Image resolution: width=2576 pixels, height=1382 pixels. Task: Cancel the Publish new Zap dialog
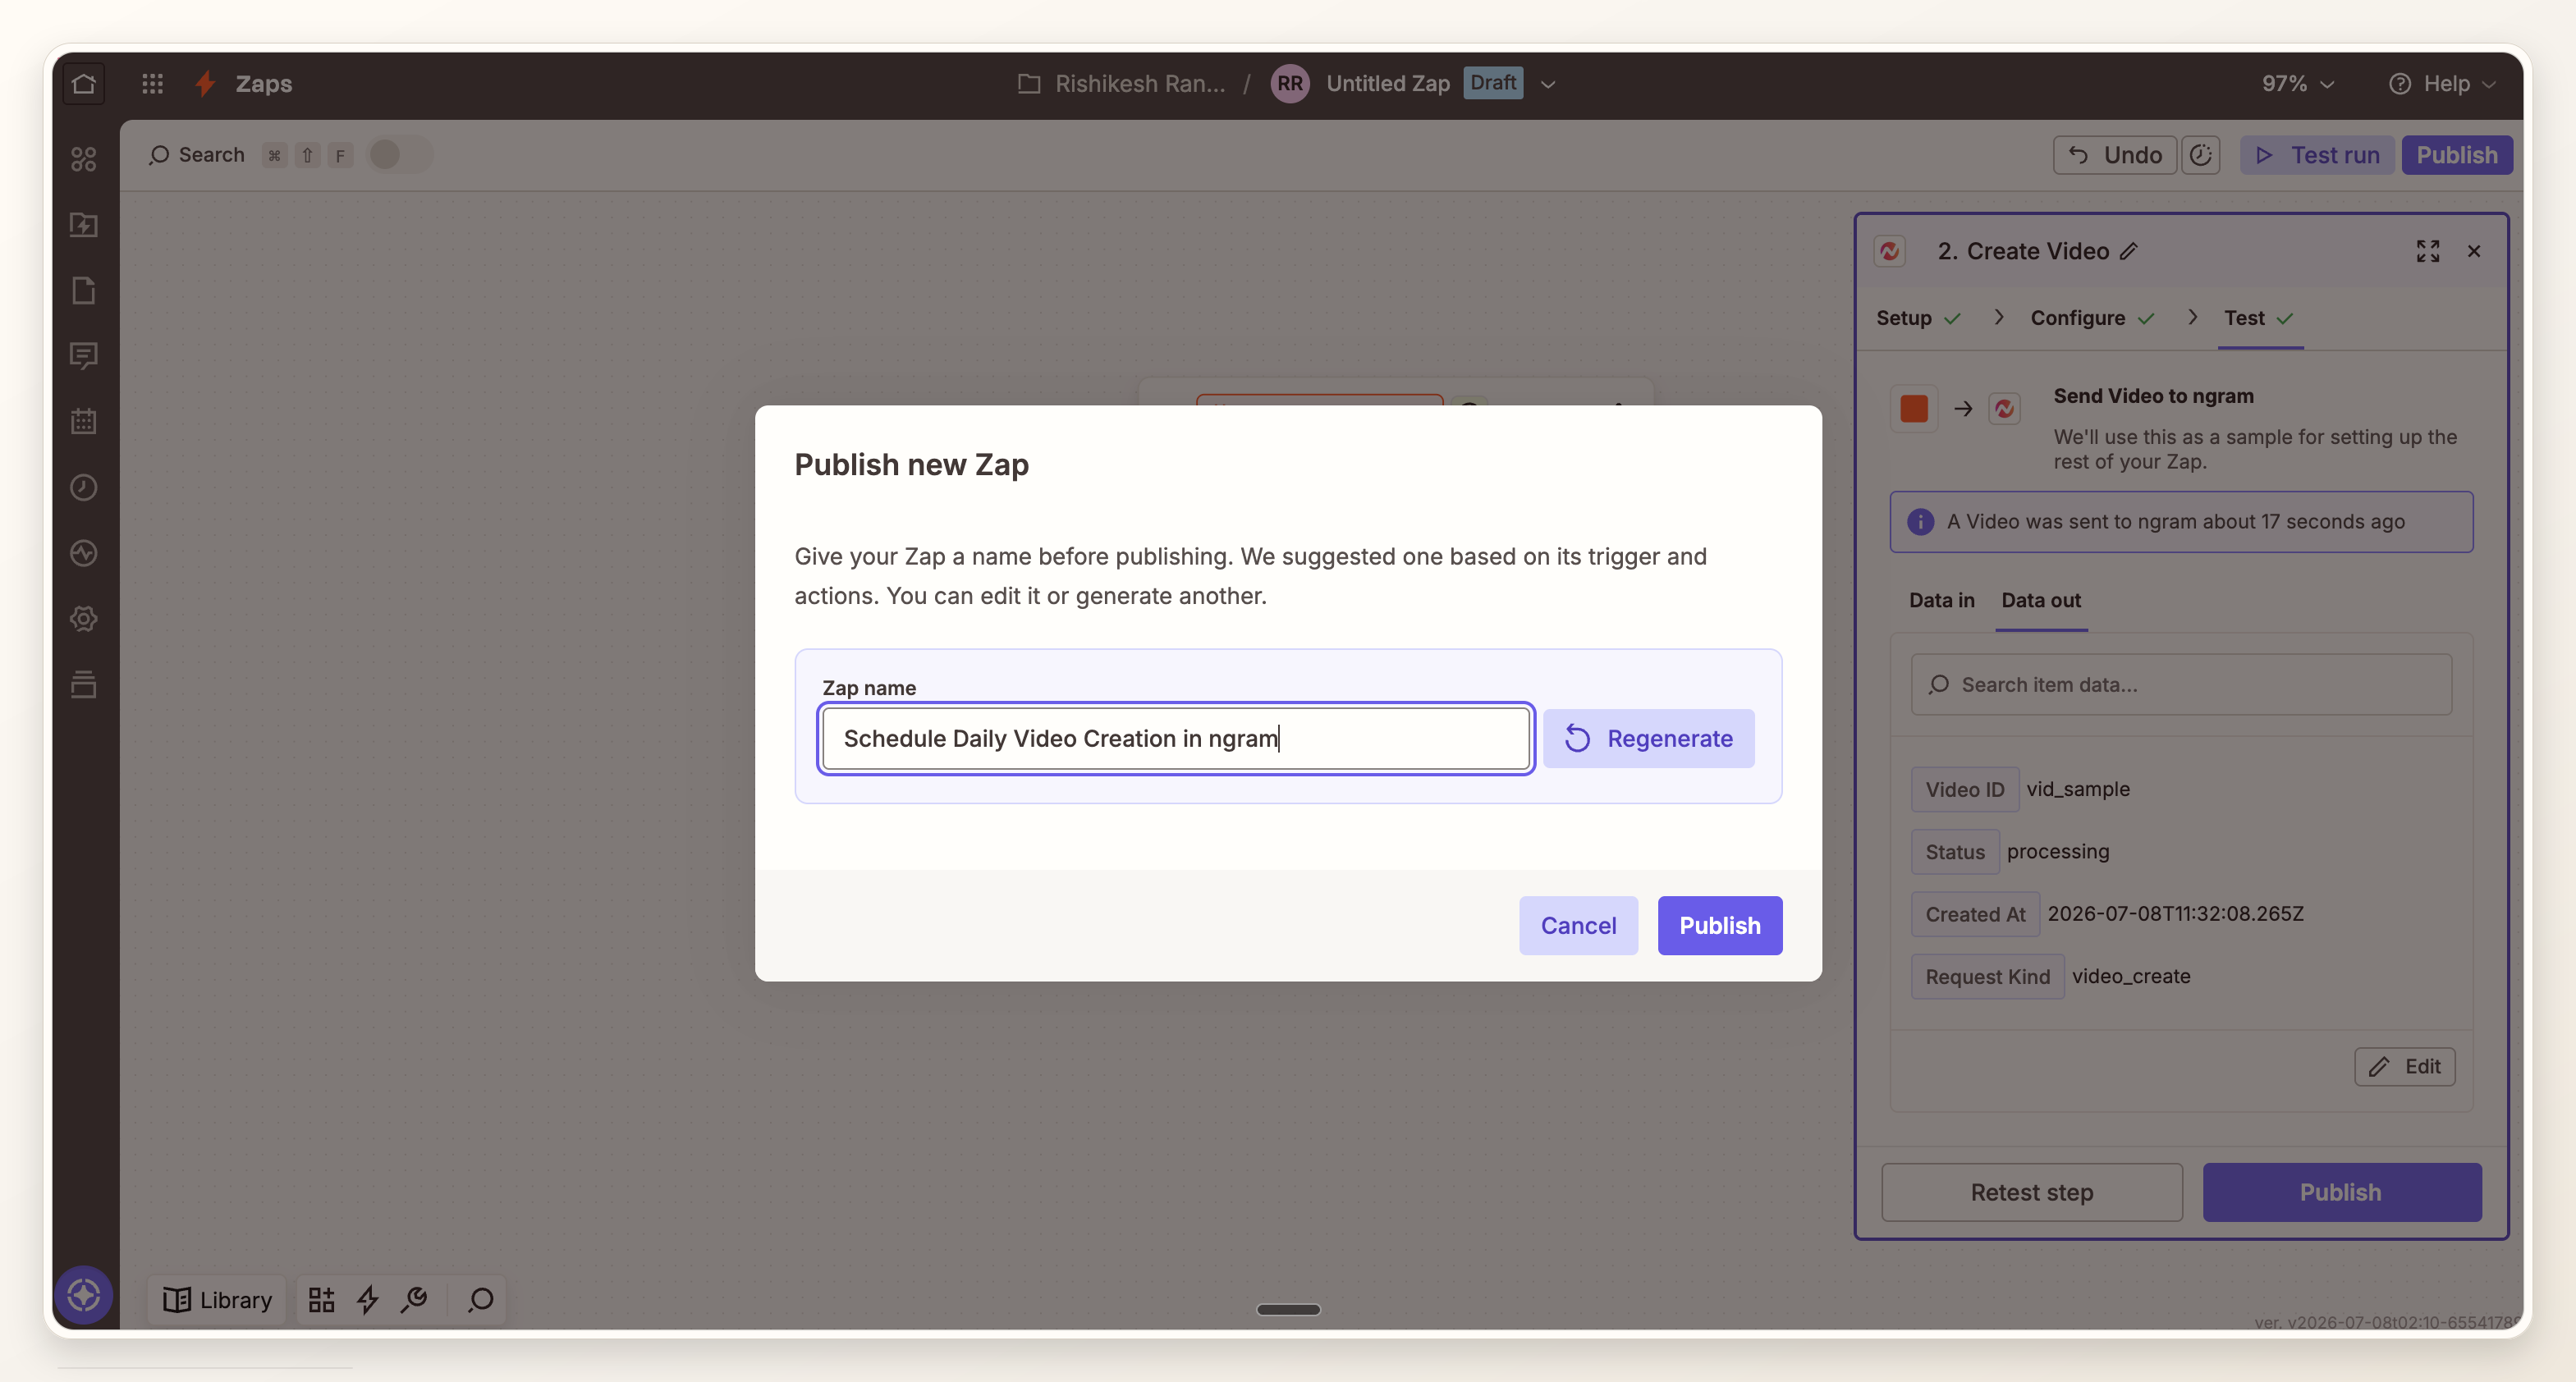pyautogui.click(x=1578, y=925)
